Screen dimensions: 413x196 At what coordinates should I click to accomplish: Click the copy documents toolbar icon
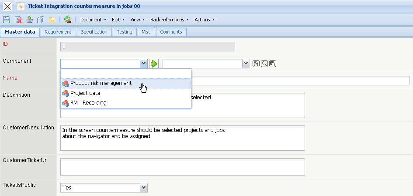point(41,20)
